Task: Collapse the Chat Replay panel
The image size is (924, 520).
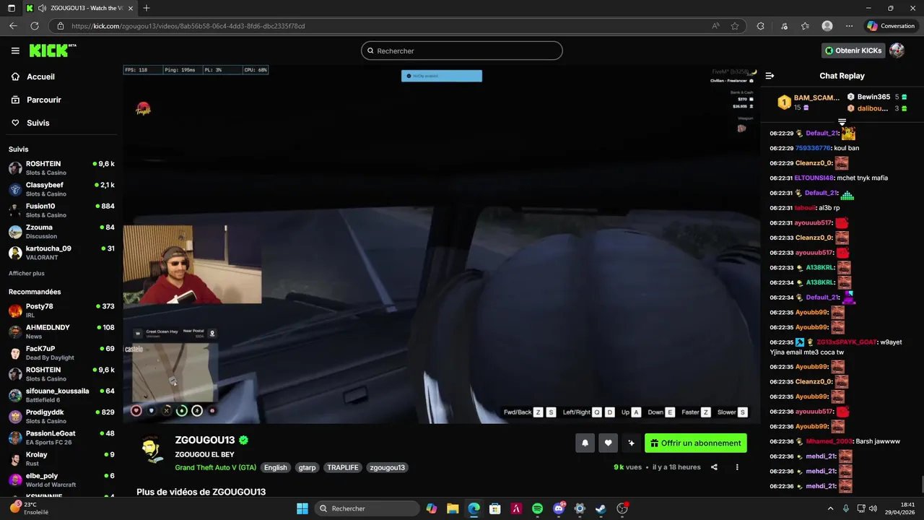Action: (770, 76)
